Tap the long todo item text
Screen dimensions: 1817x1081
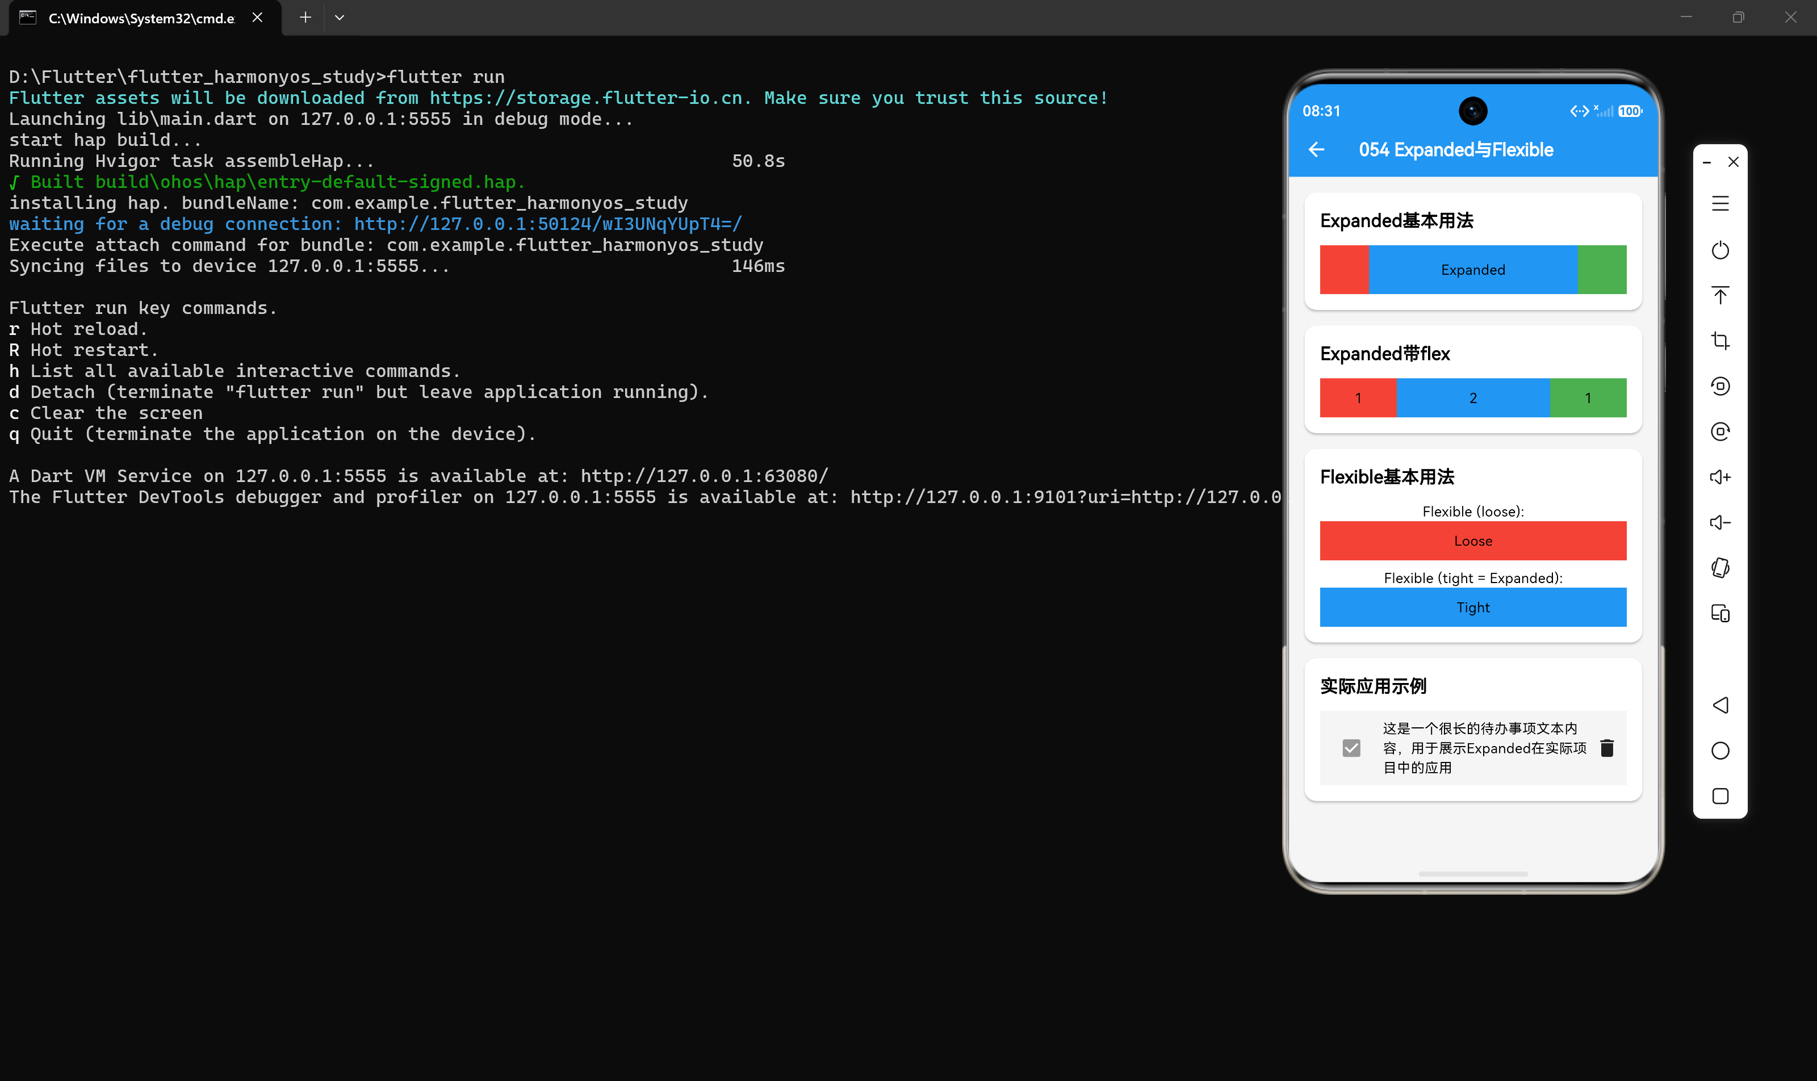click(x=1485, y=748)
